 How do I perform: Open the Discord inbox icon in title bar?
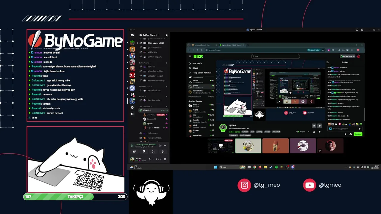pos(357,30)
